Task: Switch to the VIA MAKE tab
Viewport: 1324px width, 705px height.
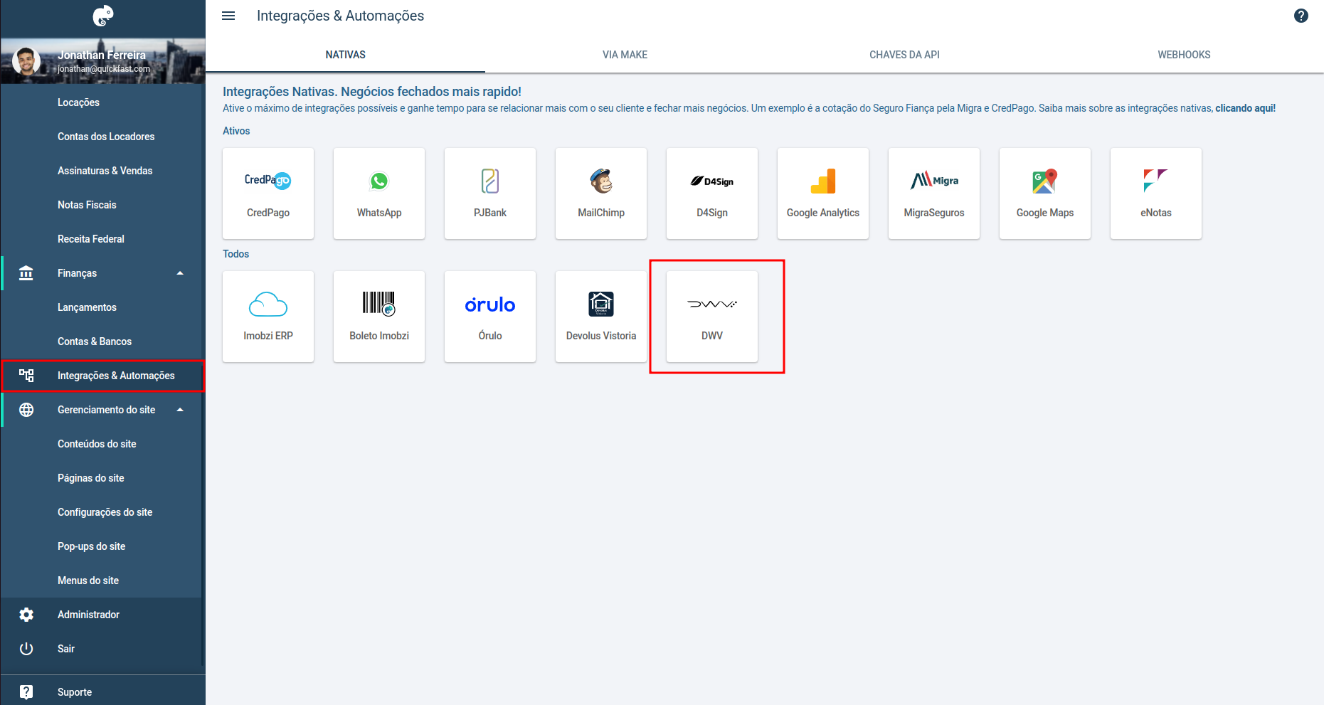Action: click(625, 55)
